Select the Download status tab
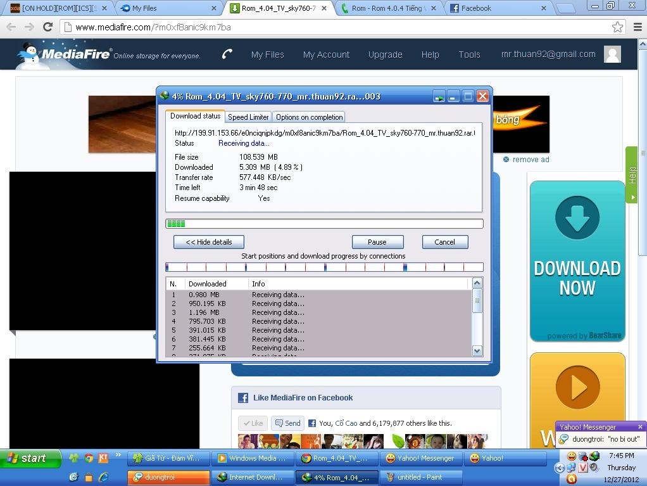Image resolution: width=647 pixels, height=486 pixels. (x=195, y=116)
